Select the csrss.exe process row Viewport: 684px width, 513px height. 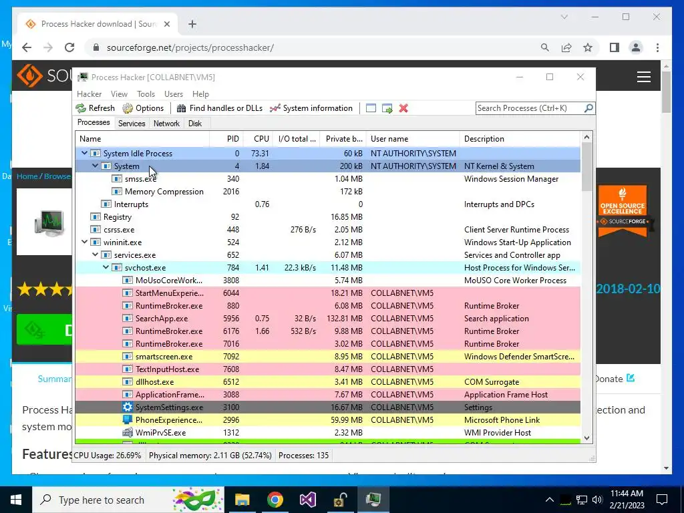pos(327,230)
